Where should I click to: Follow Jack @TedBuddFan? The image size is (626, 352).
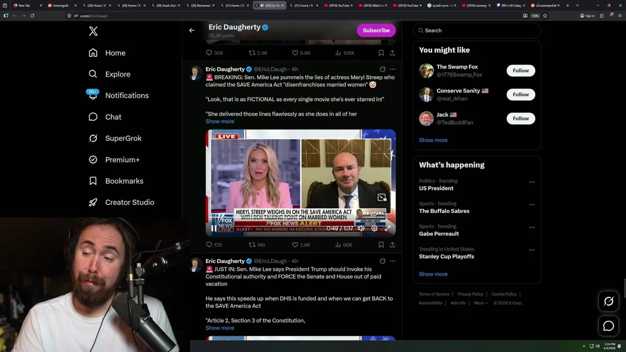tap(521, 118)
